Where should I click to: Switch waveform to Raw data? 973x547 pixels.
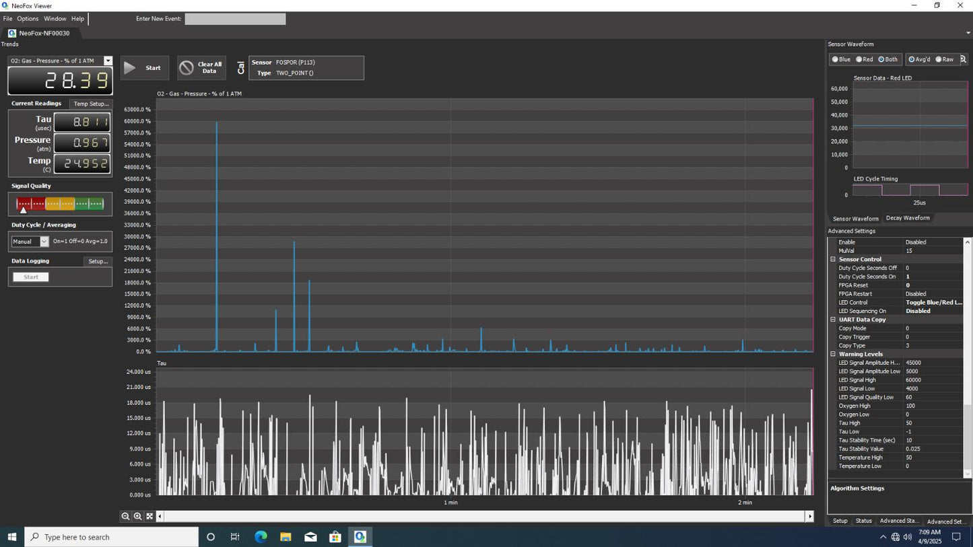point(939,60)
